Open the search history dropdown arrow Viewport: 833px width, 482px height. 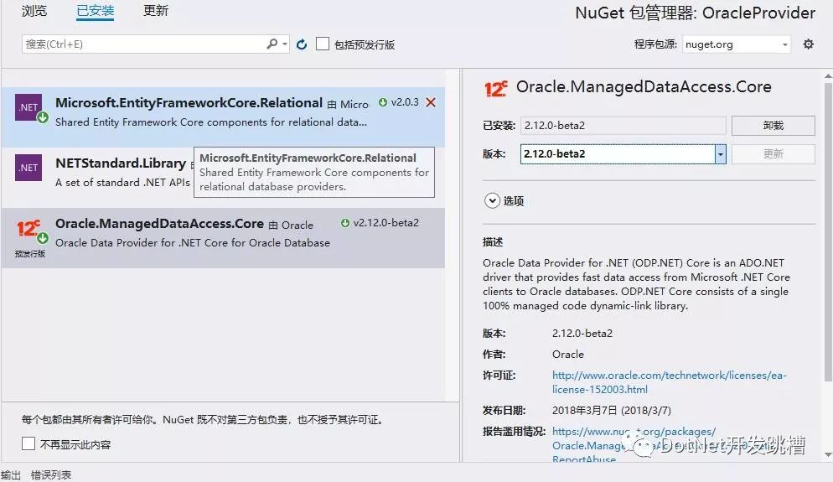285,44
